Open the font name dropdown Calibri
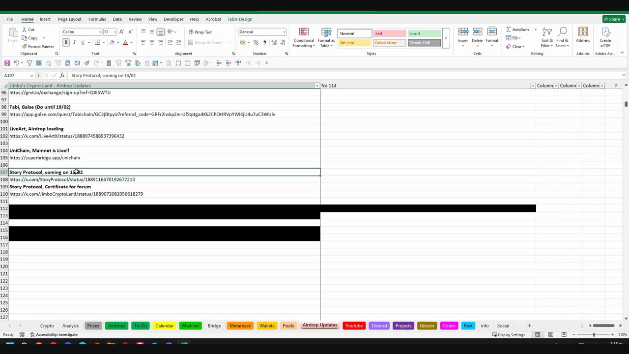This screenshot has width=629, height=354. tap(82, 32)
